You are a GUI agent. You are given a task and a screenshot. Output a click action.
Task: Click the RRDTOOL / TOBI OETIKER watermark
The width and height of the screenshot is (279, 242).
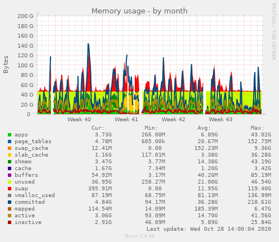pyautogui.click(x=273, y=31)
